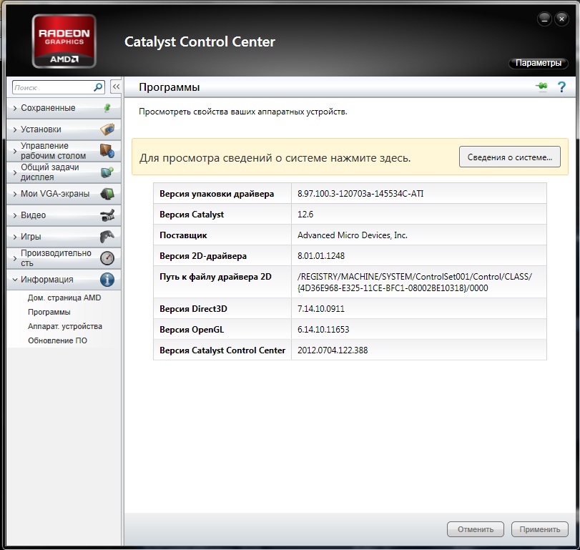
Task: Click the Advanced Micro Devices, Inc. value
Action: coord(353,235)
